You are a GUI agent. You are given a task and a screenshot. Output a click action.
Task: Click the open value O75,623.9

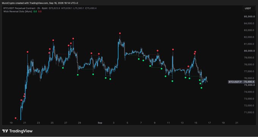click(55, 8)
